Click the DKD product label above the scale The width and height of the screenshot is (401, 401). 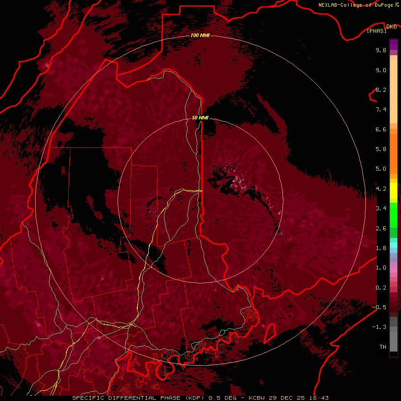(x=391, y=26)
